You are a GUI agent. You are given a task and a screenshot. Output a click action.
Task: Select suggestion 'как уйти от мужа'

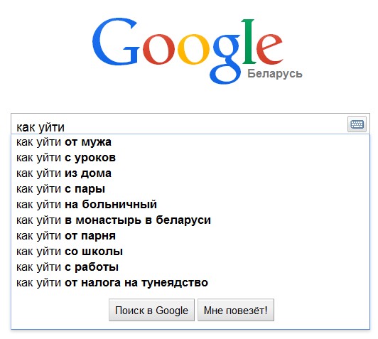pyautogui.click(x=190, y=142)
